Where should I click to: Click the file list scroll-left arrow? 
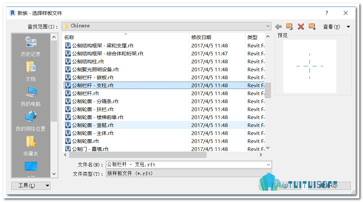point(65,155)
